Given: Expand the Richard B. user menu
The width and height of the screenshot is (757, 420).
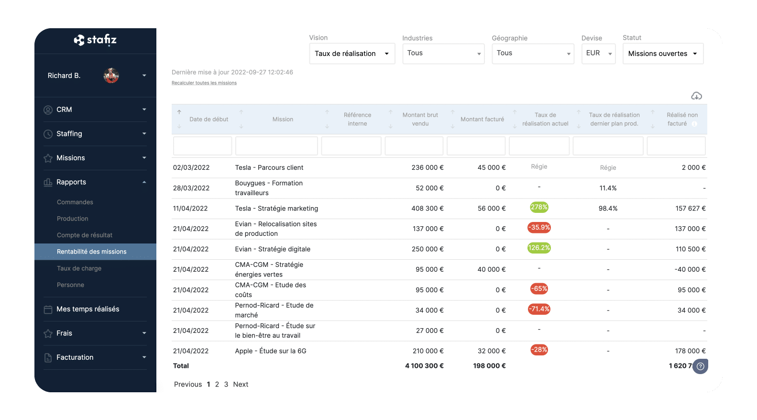Looking at the screenshot, I should point(144,76).
